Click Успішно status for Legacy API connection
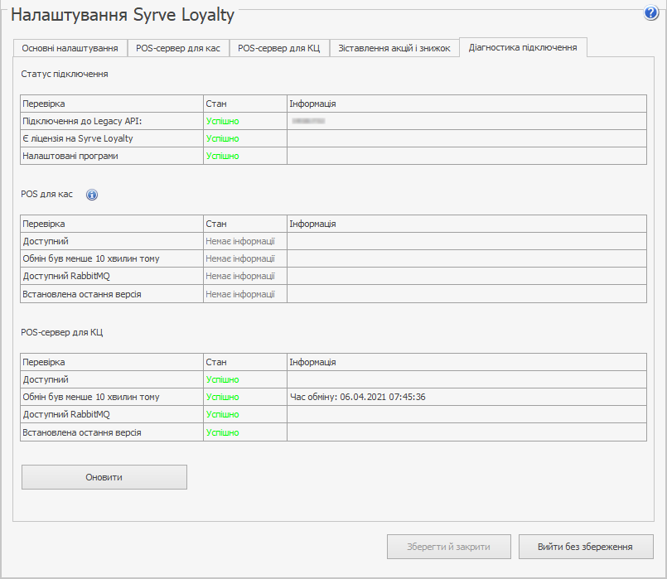Viewport: 667px width, 579px height. coord(223,121)
